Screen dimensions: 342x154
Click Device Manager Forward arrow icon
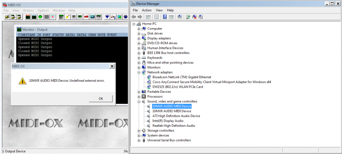(x=140, y=17)
